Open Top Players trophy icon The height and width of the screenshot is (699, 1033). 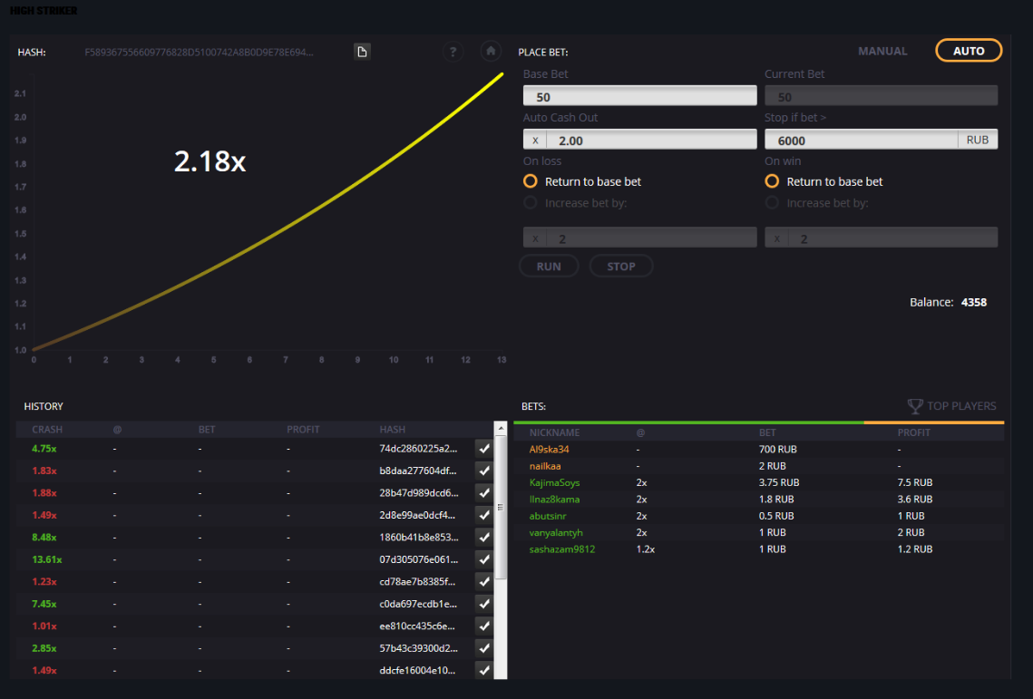[x=915, y=406]
